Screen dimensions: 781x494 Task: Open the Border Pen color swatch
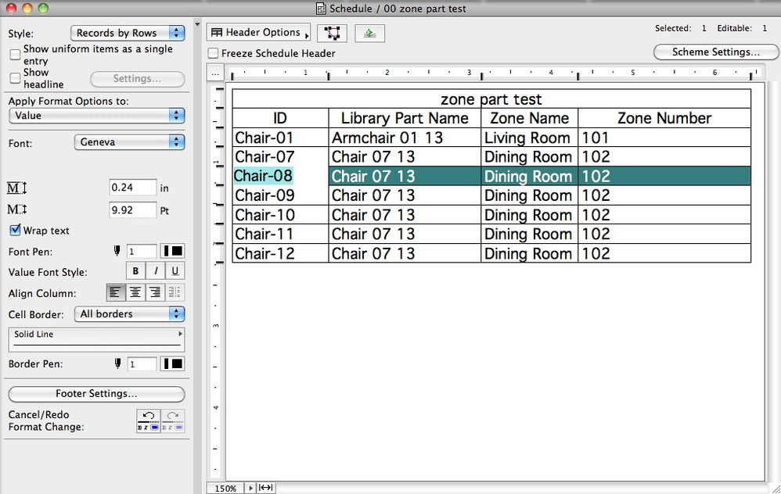[x=172, y=363]
